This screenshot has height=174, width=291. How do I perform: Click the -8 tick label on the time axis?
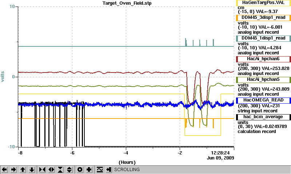click(20, 153)
